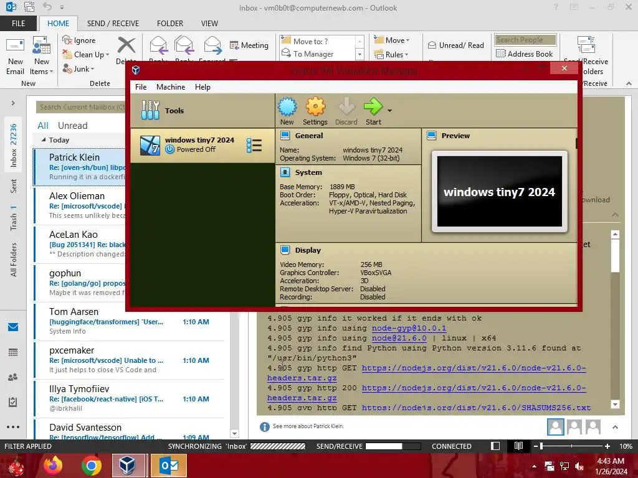Close the VirtualBox Manager window

(564, 68)
